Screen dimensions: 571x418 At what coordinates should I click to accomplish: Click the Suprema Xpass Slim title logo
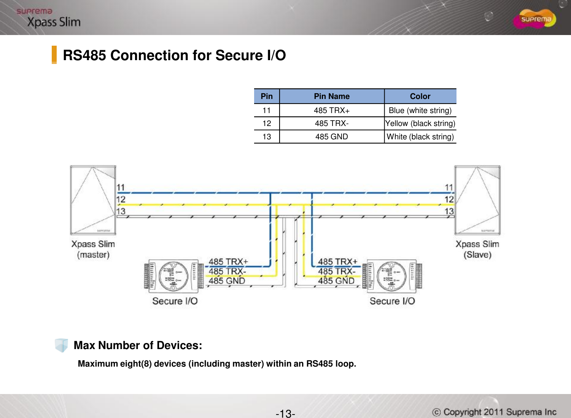click(x=48, y=18)
